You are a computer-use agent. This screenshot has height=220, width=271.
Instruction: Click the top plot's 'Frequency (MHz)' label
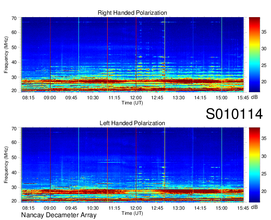coord(6,55)
